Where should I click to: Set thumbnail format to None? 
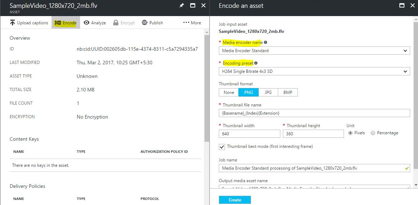(229, 92)
